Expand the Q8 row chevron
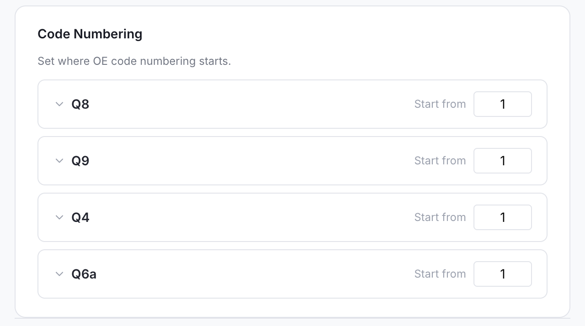Viewport: 585px width, 326px height. 59,104
